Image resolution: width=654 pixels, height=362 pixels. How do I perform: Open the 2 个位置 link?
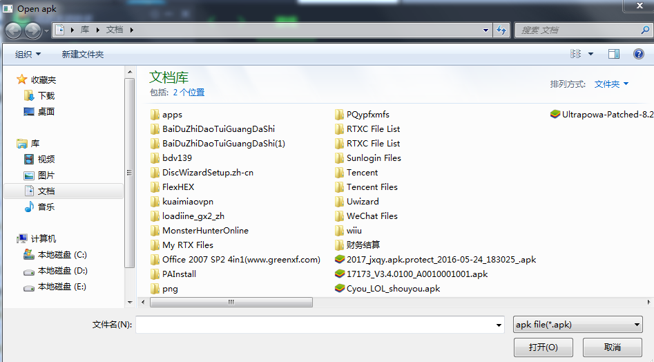click(189, 93)
